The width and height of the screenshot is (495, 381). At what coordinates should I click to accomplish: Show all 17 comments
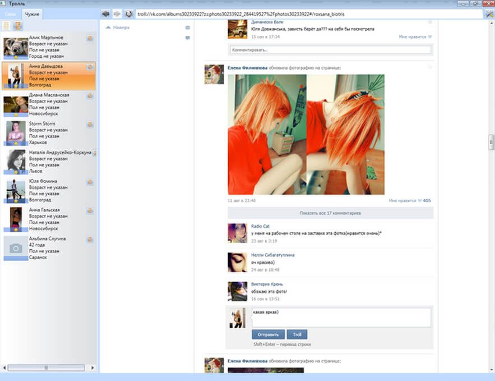tap(330, 213)
